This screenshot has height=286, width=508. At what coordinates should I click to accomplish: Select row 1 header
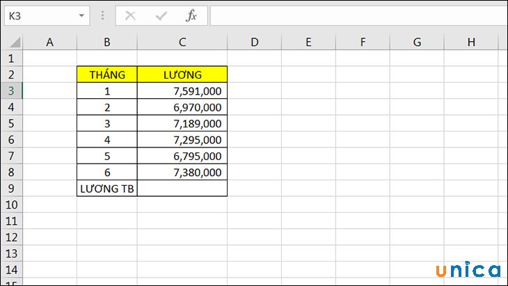pyautogui.click(x=12, y=58)
